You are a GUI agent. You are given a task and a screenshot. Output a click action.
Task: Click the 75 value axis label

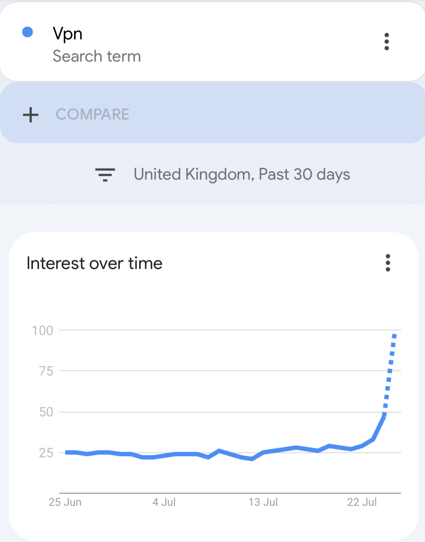(x=46, y=371)
